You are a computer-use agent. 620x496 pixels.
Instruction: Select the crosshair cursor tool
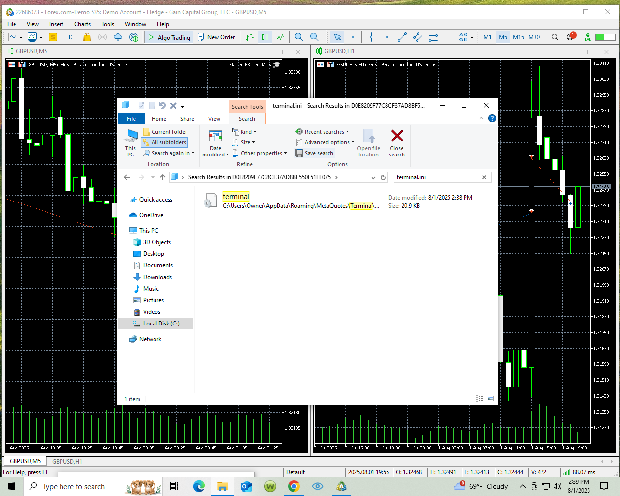pos(353,37)
